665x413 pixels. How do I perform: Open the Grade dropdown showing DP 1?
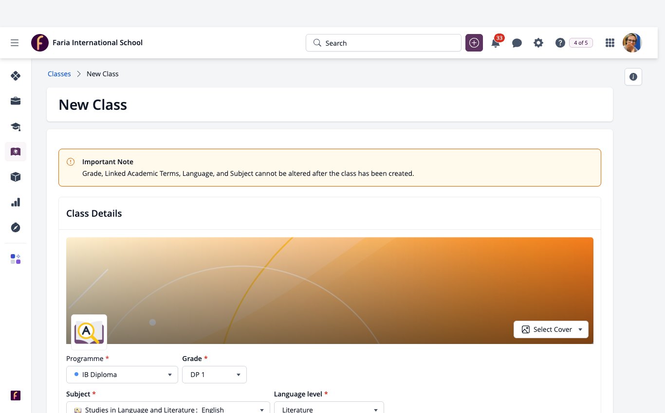click(x=215, y=375)
